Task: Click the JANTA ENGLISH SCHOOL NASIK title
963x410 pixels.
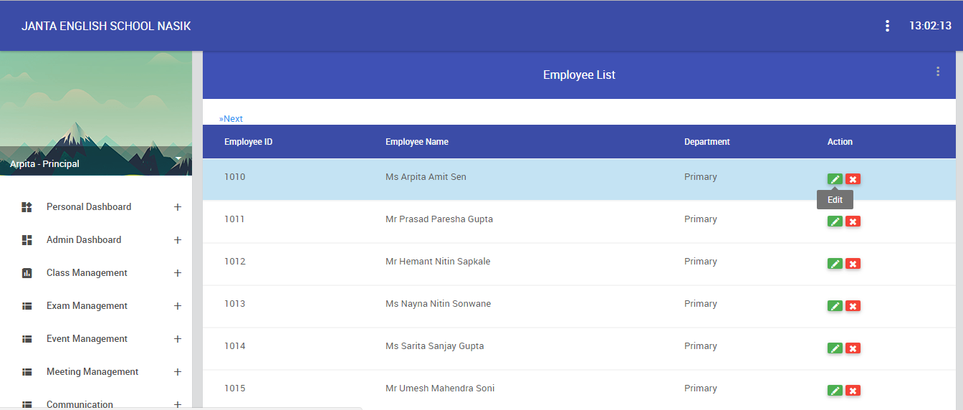Action: click(x=106, y=27)
